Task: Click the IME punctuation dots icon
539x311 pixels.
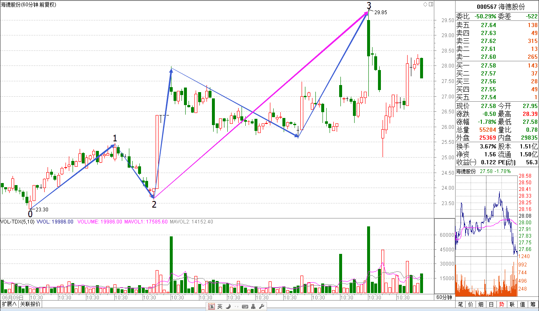Action: pyautogui.click(x=236, y=307)
